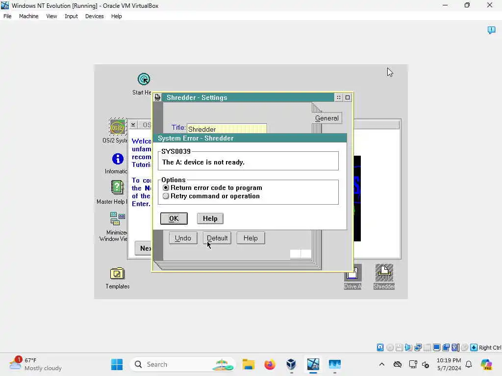Click the OneDrive cloud tray icon
Screen dimensions: 502x376
click(398, 364)
